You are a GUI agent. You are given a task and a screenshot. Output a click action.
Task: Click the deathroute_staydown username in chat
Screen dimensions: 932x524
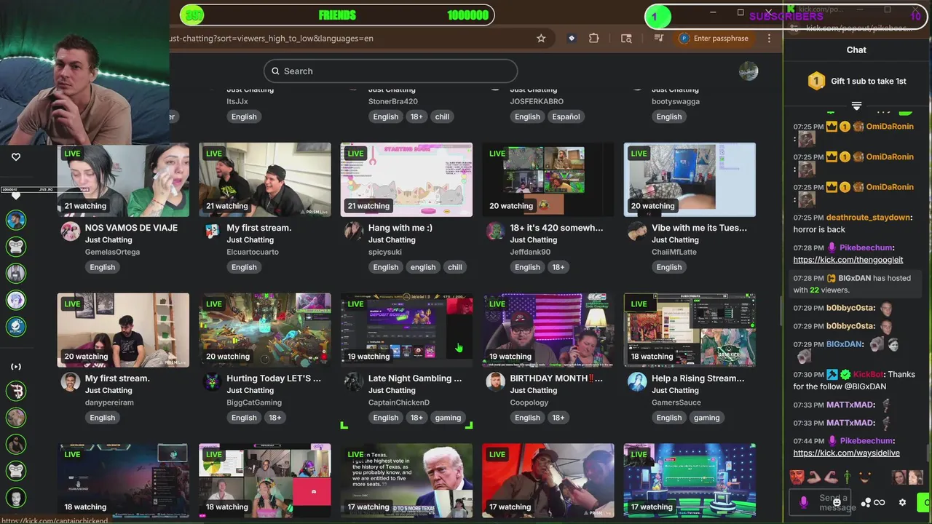[x=869, y=218]
